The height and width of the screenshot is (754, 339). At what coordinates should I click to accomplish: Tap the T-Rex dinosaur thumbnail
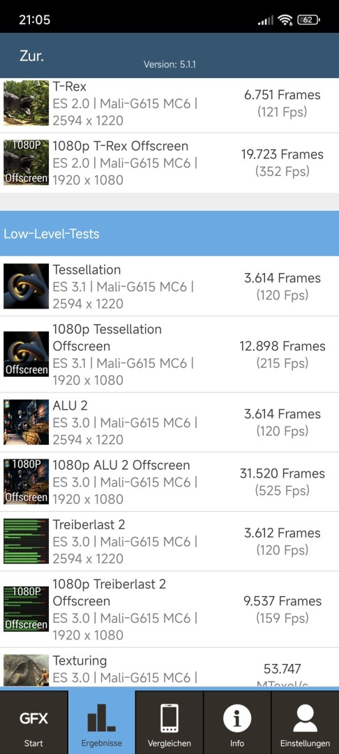tap(26, 103)
